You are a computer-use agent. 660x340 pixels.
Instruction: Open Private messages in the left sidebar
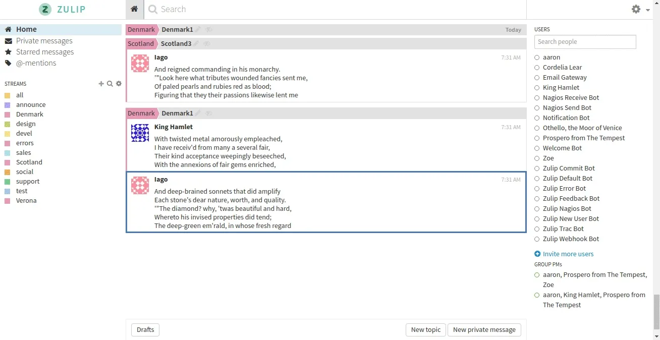pos(44,41)
